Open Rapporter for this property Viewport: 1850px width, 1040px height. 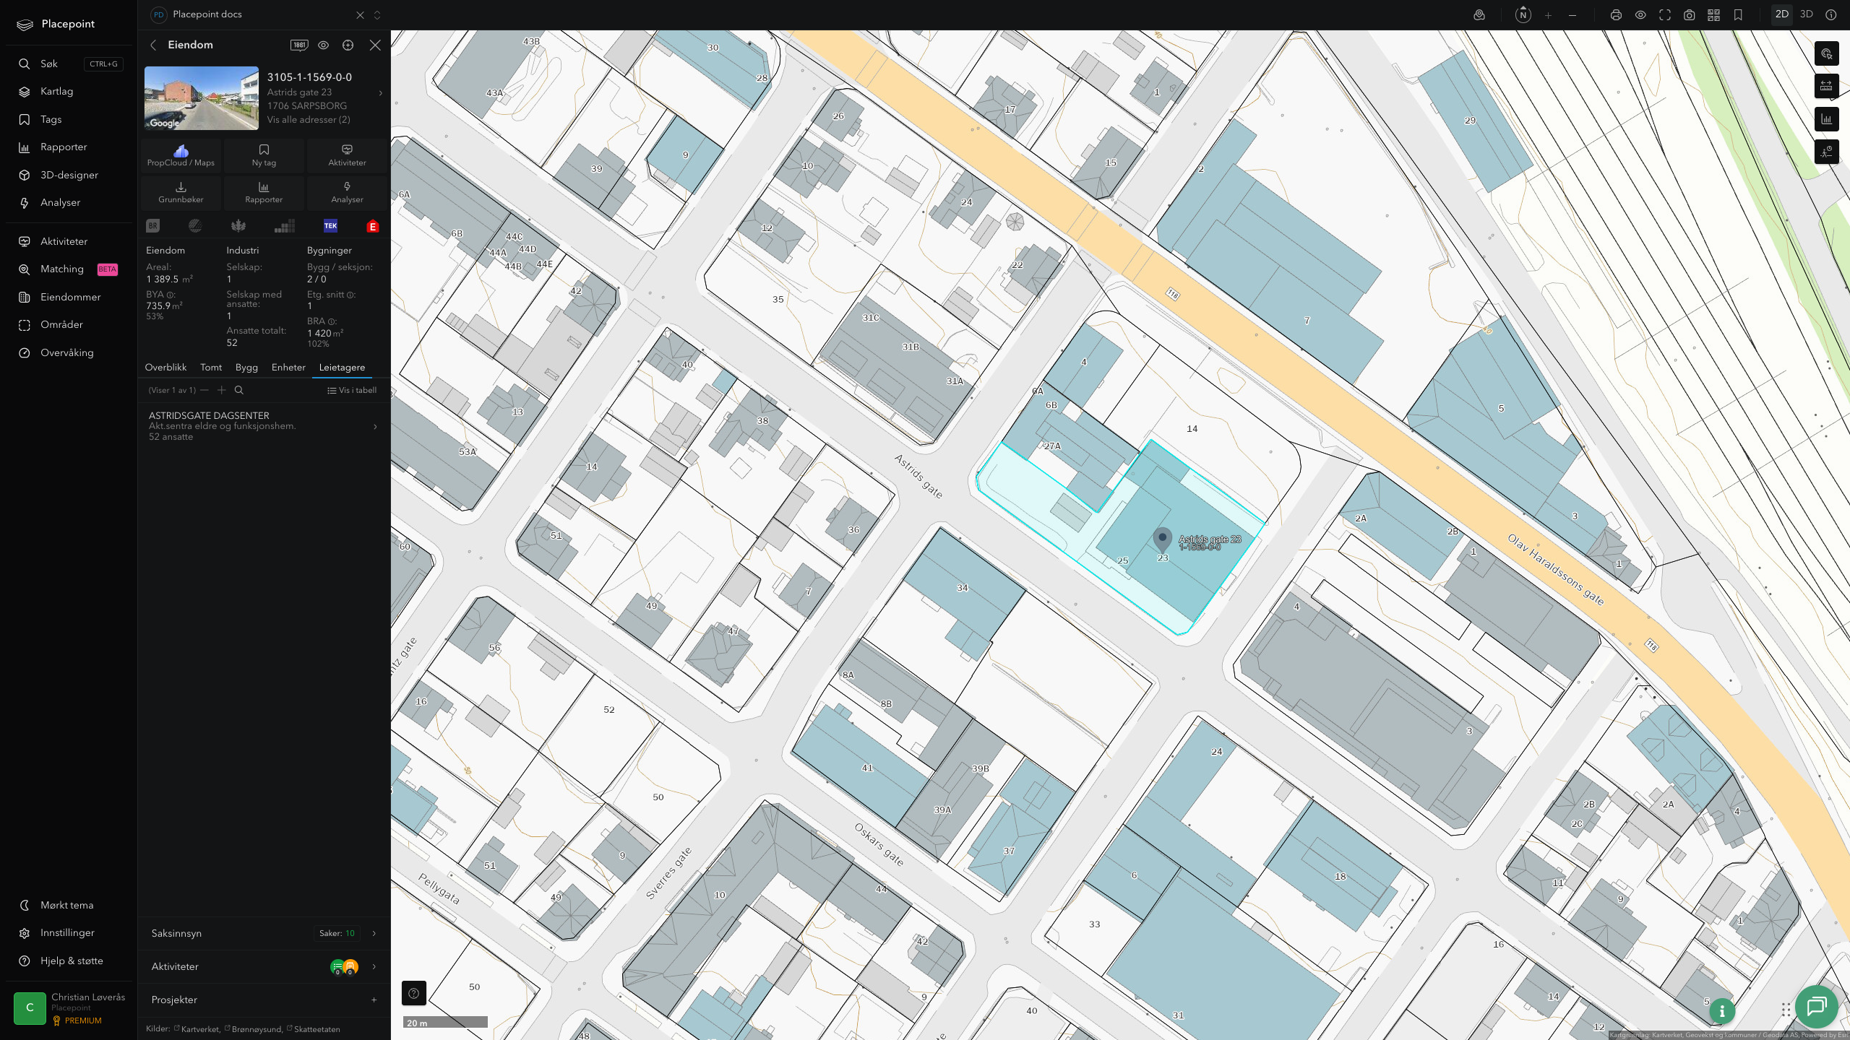click(264, 192)
